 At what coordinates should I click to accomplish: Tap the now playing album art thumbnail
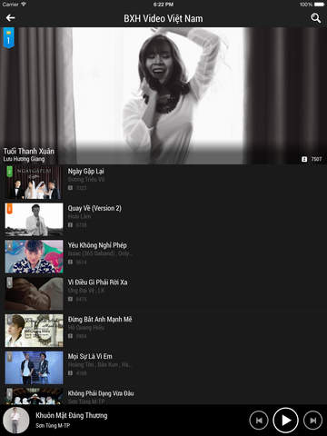(16, 421)
